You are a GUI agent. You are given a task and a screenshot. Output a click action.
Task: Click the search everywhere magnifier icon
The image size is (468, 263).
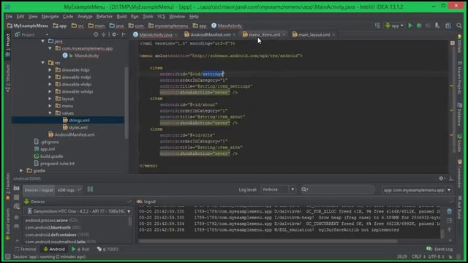[458, 26]
